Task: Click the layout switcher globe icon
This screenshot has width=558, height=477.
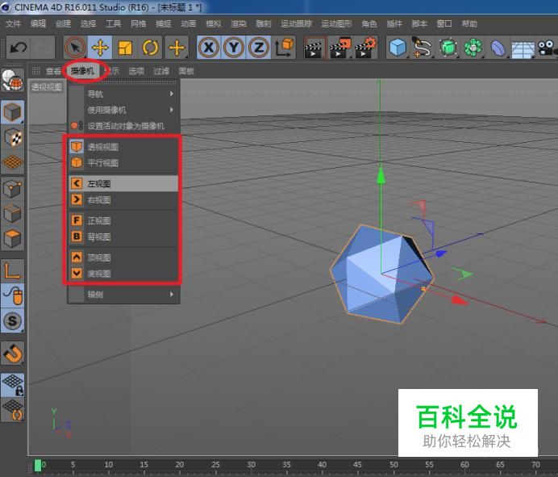Action: click(12, 80)
